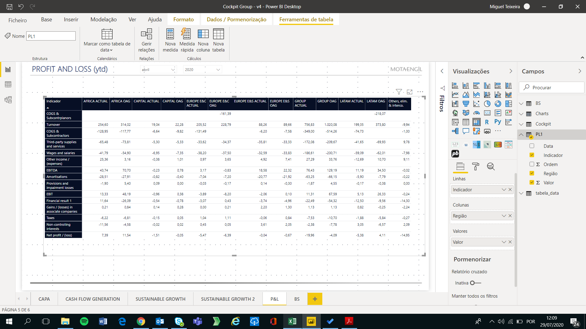Insert a Python visual
This screenshot has height=329, width=586.
[498, 122]
